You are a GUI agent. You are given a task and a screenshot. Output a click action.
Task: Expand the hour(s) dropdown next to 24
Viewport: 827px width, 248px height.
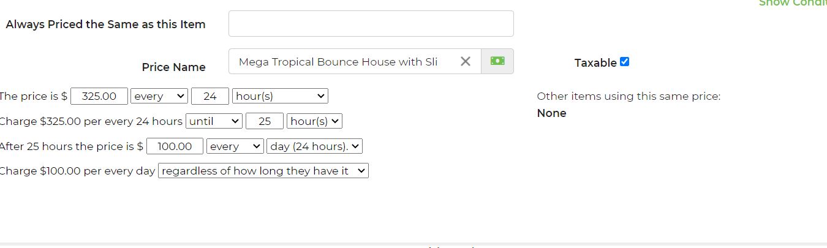point(280,96)
